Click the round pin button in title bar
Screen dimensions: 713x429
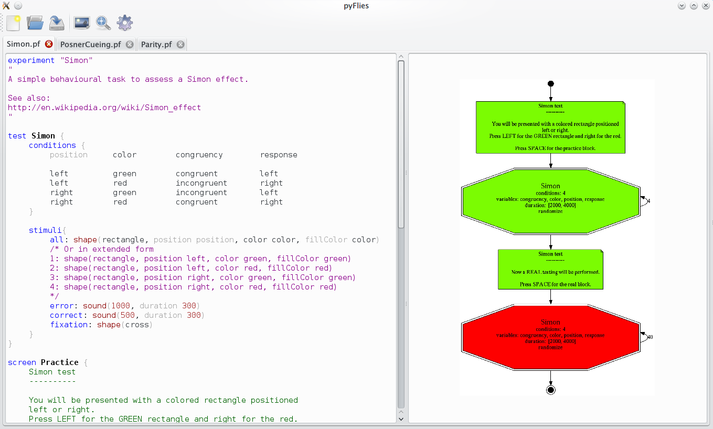tap(18, 6)
